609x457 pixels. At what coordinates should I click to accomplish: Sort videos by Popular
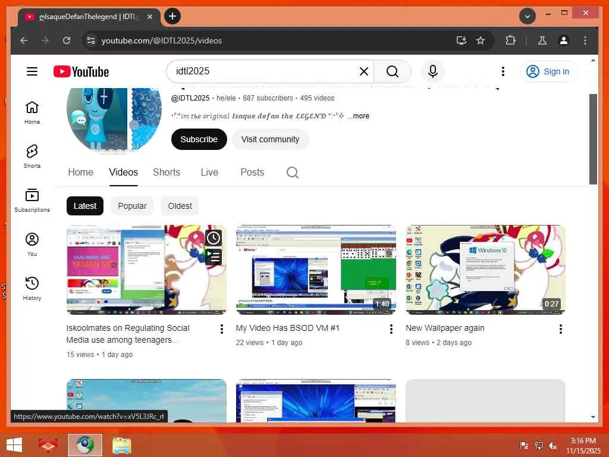(132, 206)
